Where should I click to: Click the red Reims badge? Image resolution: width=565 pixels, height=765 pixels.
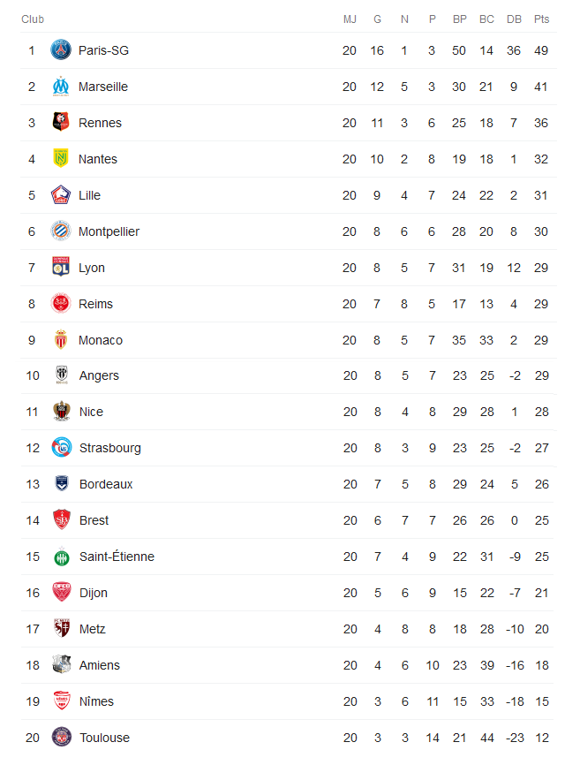(x=61, y=303)
